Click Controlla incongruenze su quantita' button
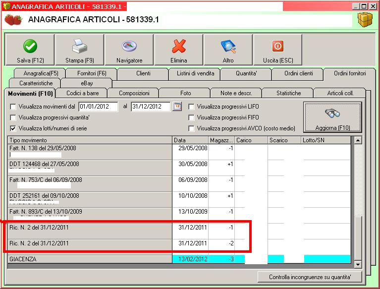 [x=310, y=277]
